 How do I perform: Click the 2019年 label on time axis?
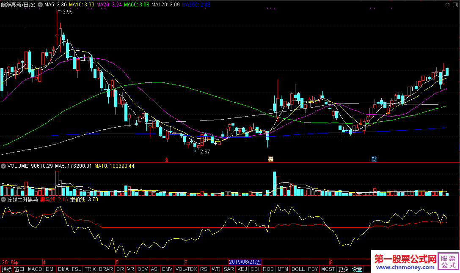(10, 262)
